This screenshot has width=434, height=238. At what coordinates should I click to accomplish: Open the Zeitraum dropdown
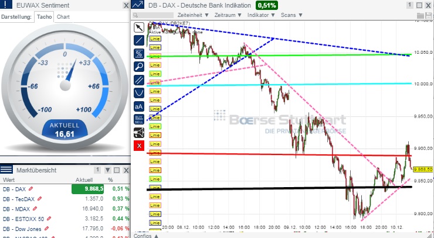[228, 15]
